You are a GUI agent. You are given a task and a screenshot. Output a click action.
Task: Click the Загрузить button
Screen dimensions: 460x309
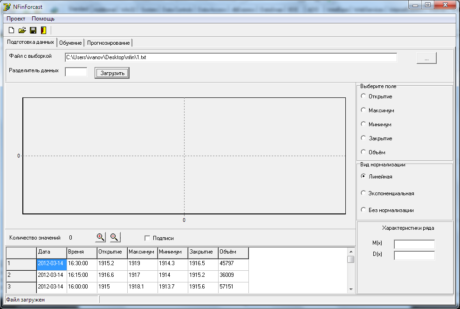pyautogui.click(x=112, y=73)
